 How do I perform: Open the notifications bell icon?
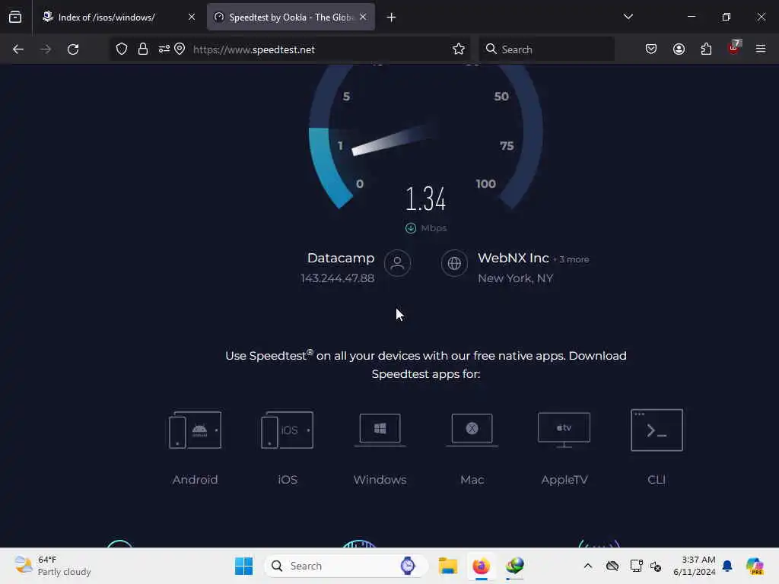pyautogui.click(x=727, y=566)
